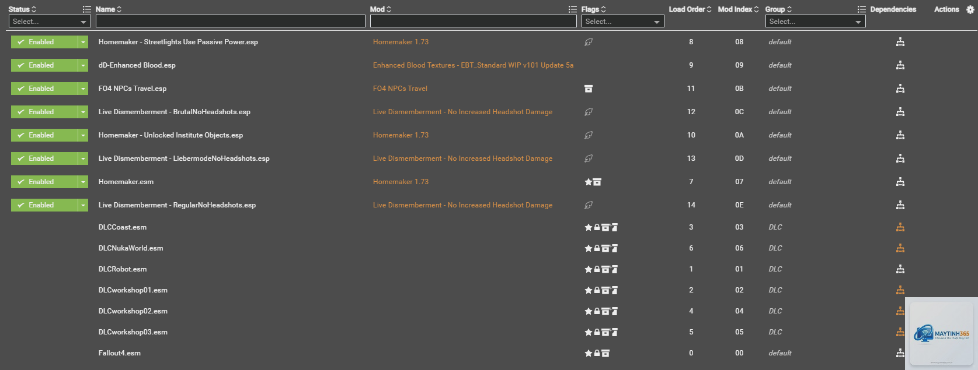Open the Homemaker 1.73 link in Streetlights row
This screenshot has height=370, width=978.
pos(401,42)
